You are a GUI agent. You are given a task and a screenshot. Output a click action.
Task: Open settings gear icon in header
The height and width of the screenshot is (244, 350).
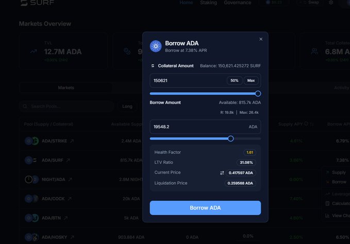click(331, 3)
